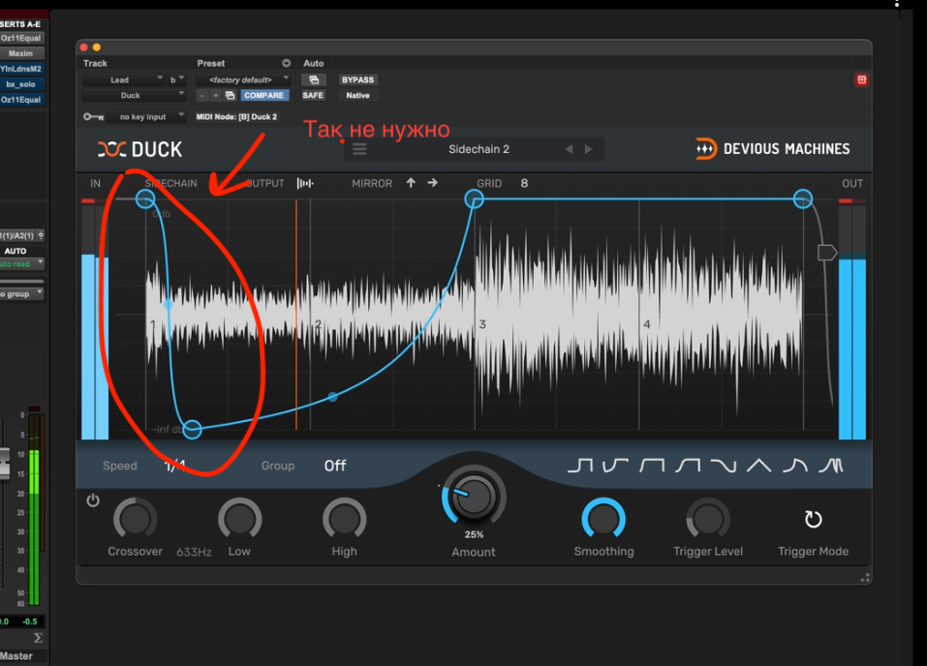Toggle the band power button near Crossover
Viewport: 927px width, 666px height.
pyautogui.click(x=93, y=500)
